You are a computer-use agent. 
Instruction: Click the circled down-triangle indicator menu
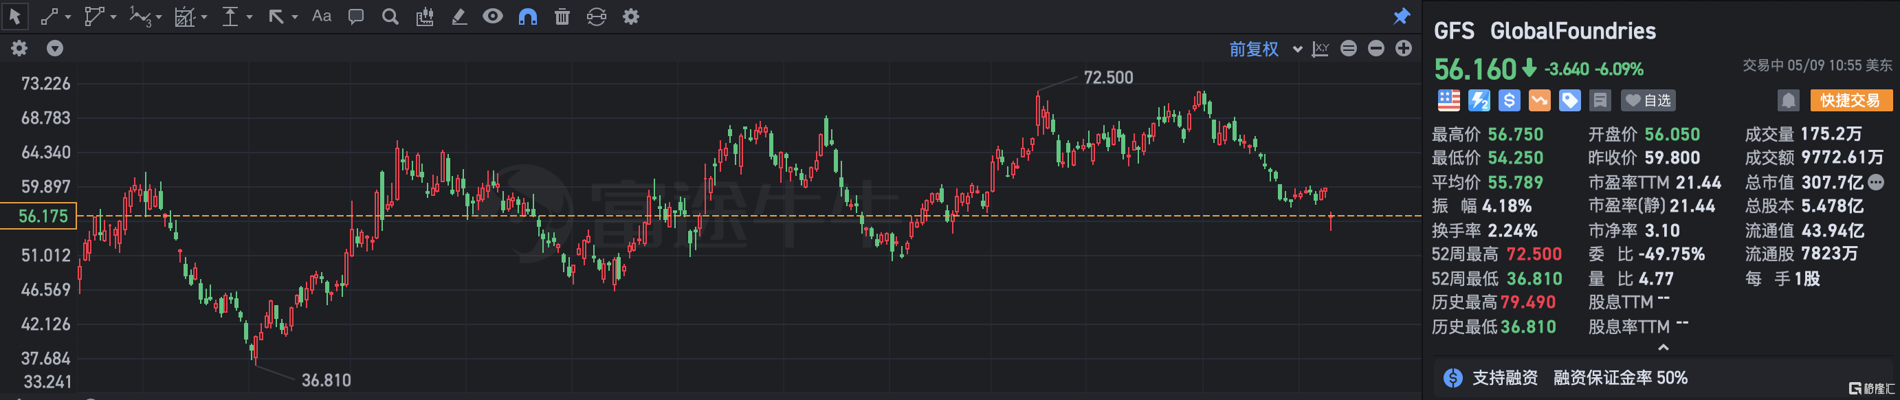coord(54,48)
